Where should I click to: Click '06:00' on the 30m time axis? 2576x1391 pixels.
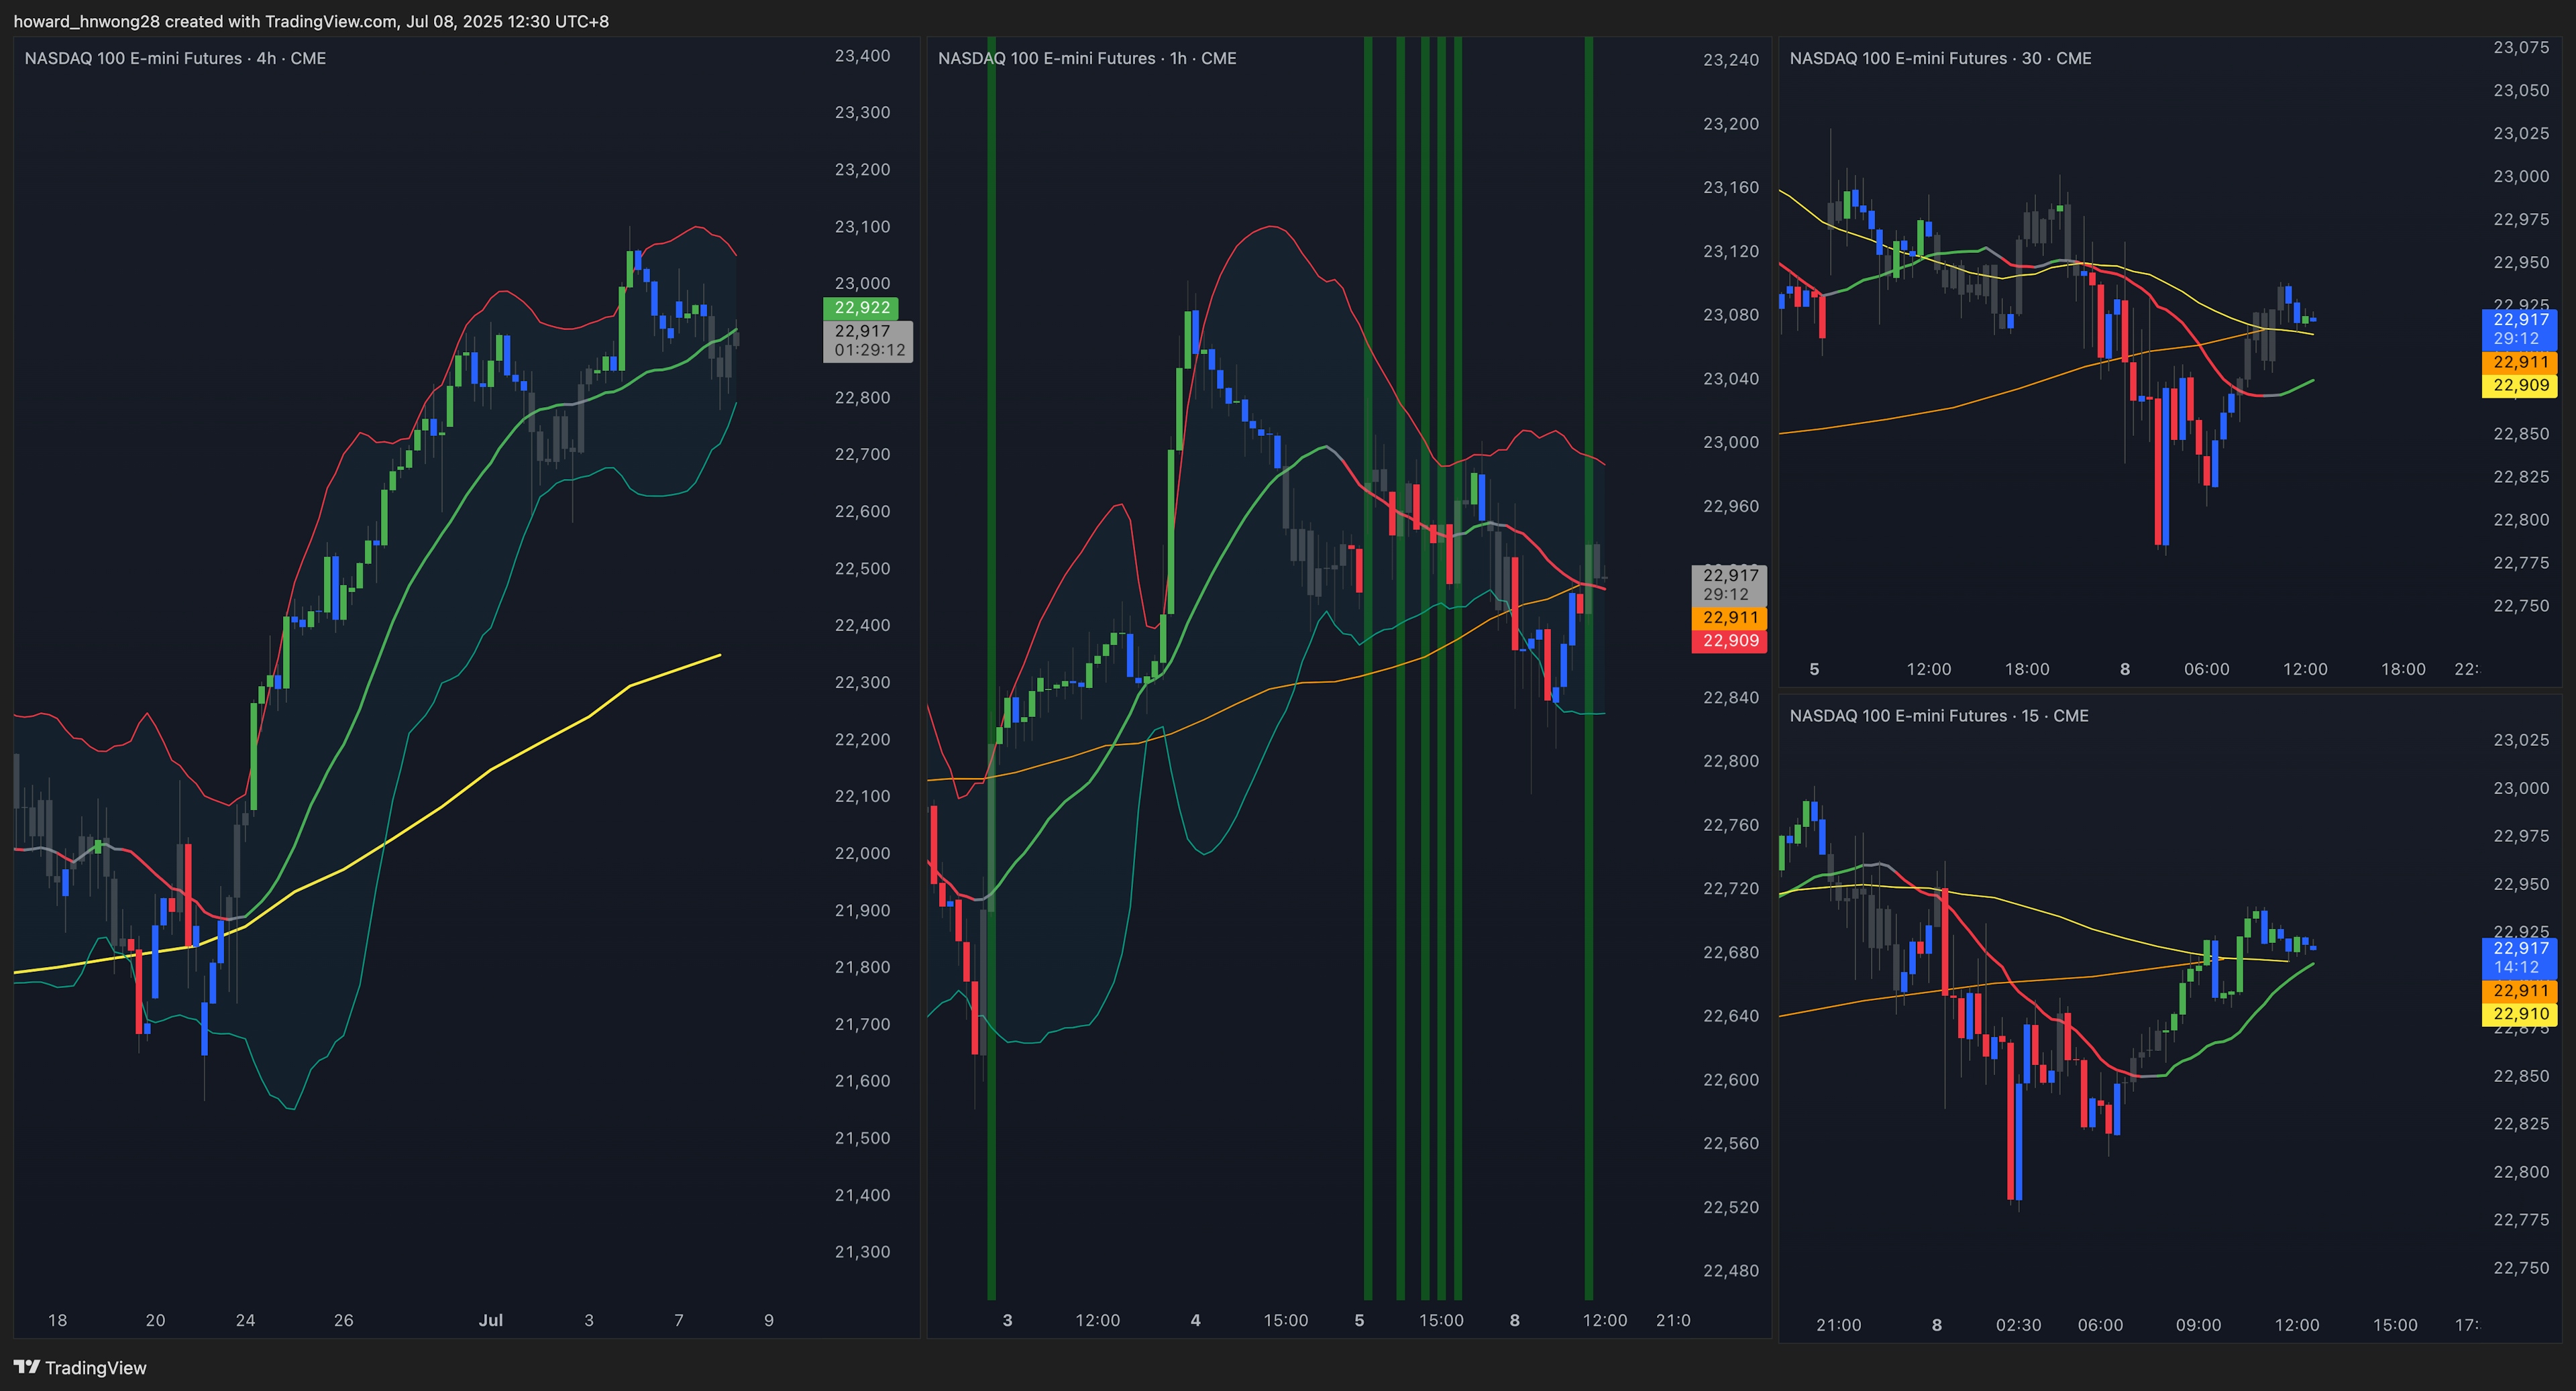(2206, 669)
